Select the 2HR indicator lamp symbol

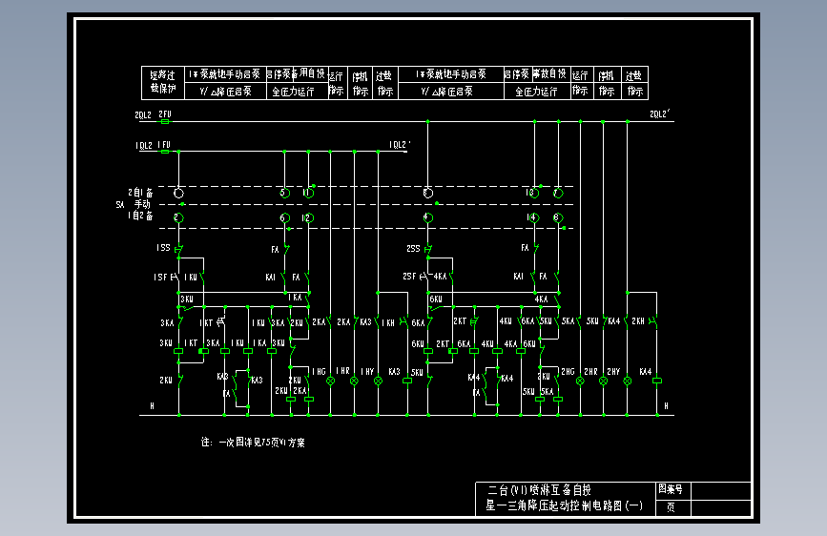coord(604,381)
